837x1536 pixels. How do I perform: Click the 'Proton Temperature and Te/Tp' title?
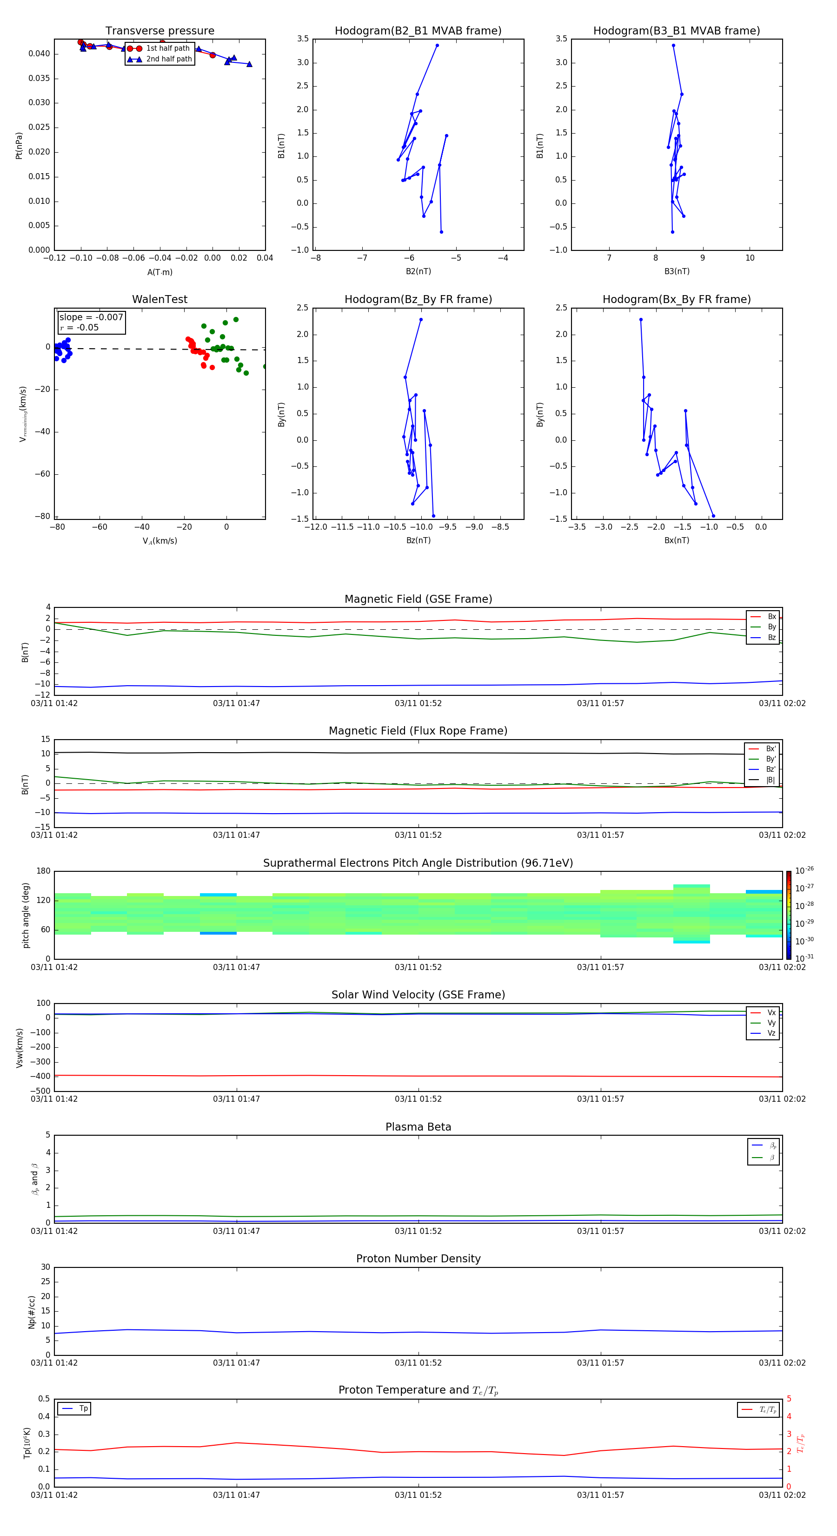[418, 1390]
